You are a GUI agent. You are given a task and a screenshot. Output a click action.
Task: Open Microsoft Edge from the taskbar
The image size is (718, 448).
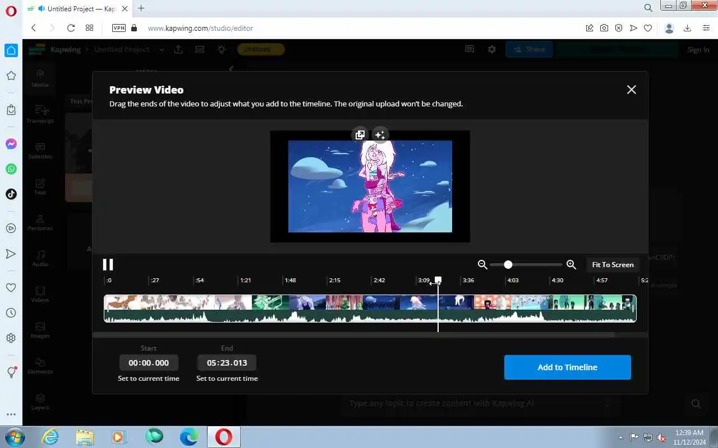tap(188, 437)
